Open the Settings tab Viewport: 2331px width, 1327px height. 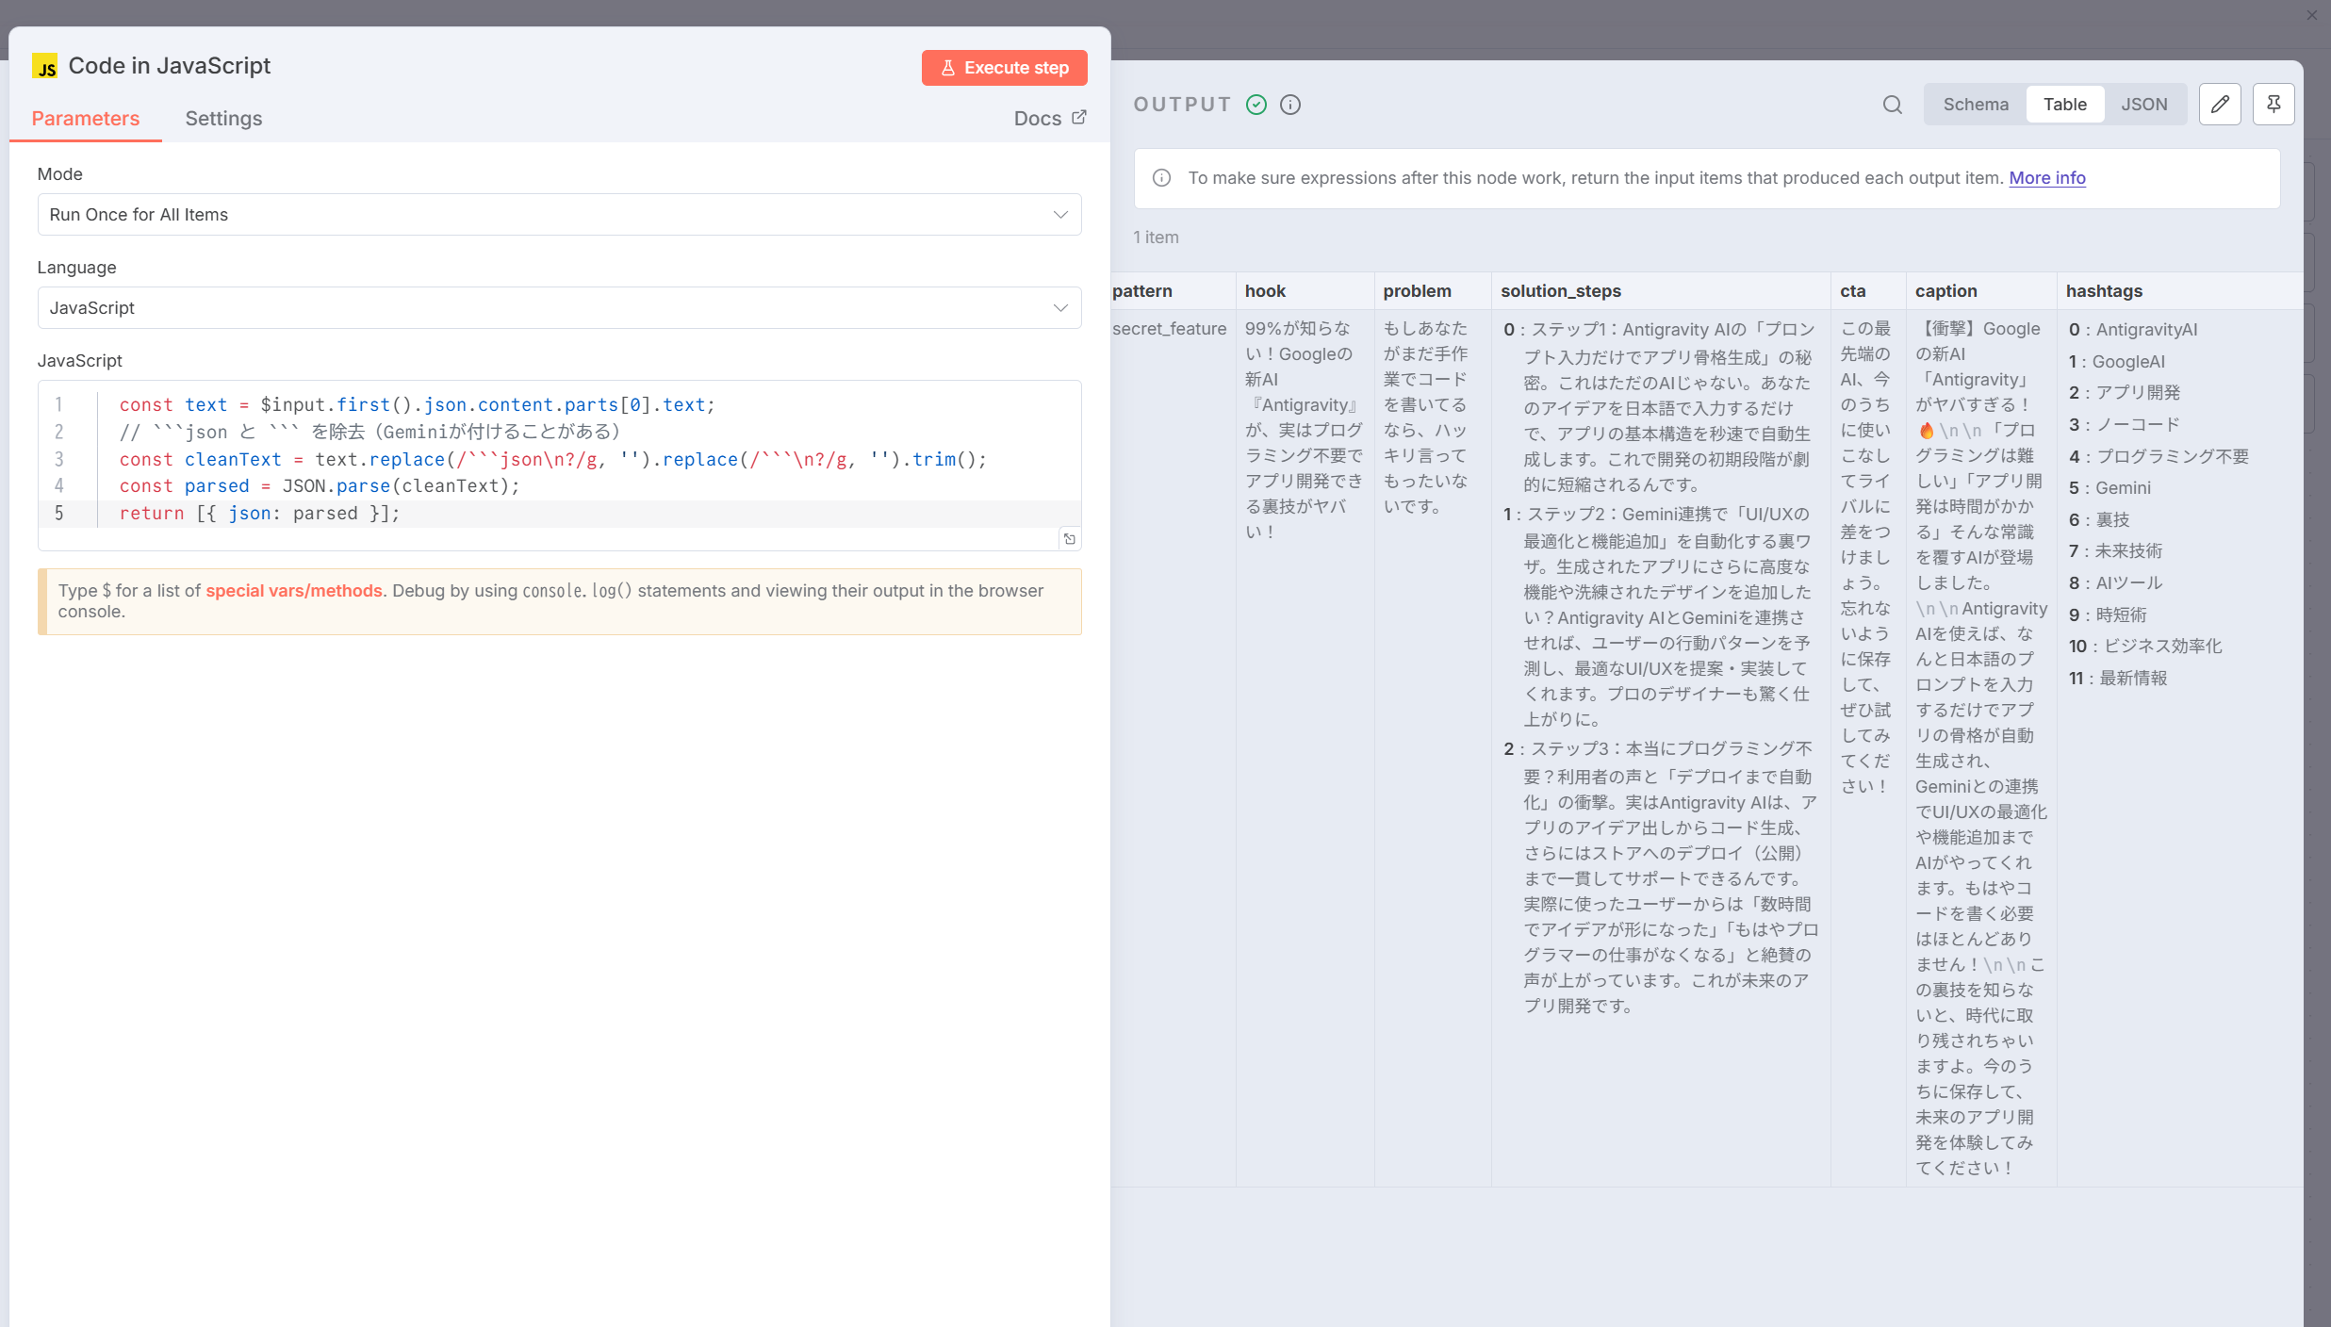pos(223,119)
